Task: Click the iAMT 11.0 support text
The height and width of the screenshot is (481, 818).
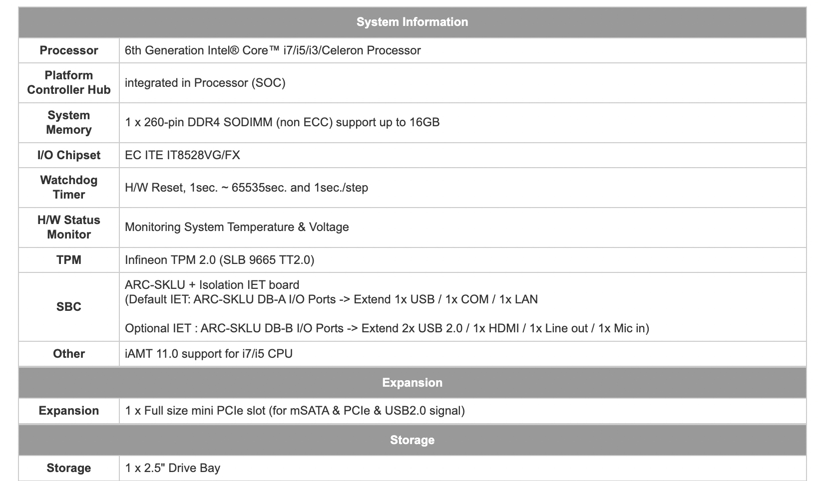Action: pos(209,354)
